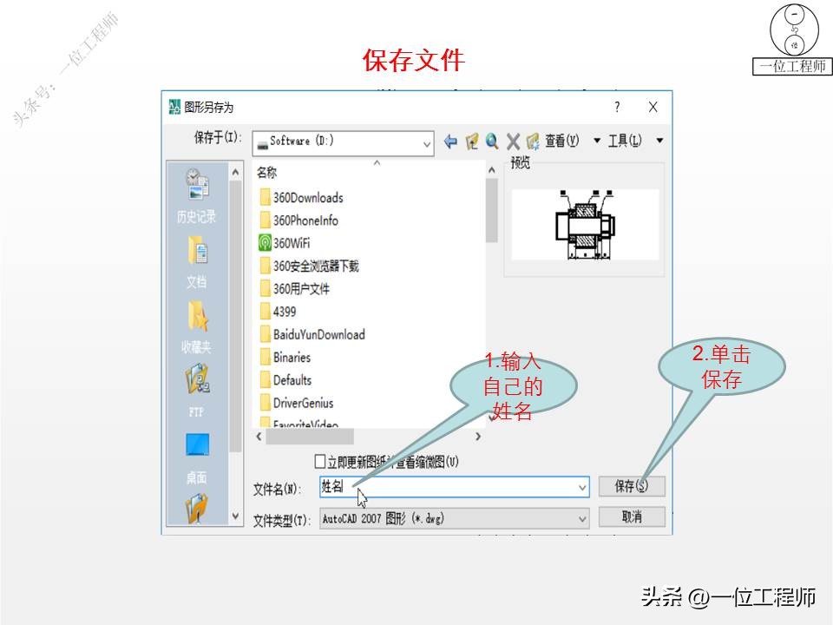833x625 pixels.
Task: Open the 保存于 location dropdown
Action: (x=424, y=142)
